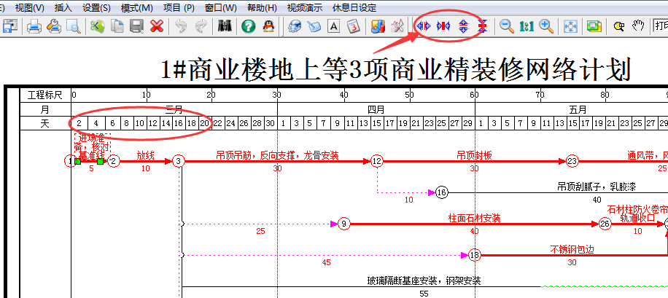Open print preview with magnifier page icon
The width and height of the screenshot is (668, 298).
(73, 27)
